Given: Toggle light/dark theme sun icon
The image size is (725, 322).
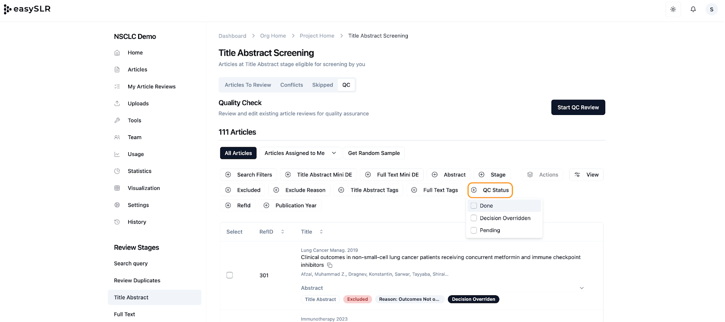Looking at the screenshot, I should [x=673, y=10].
